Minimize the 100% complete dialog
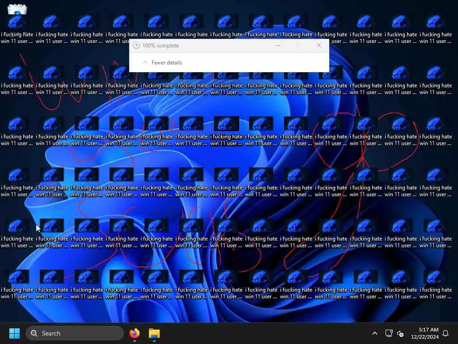Image resolution: width=458 pixels, height=344 pixels. (x=278, y=45)
